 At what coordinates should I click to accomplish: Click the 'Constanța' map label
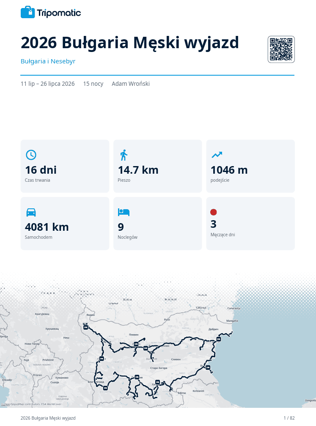pos(234,309)
